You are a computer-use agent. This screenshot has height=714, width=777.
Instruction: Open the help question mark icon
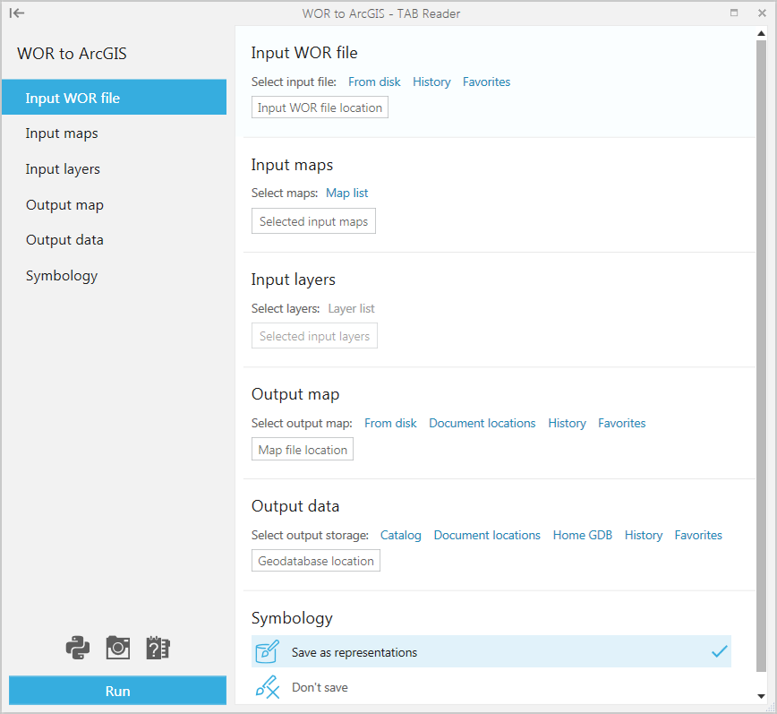[x=158, y=648]
